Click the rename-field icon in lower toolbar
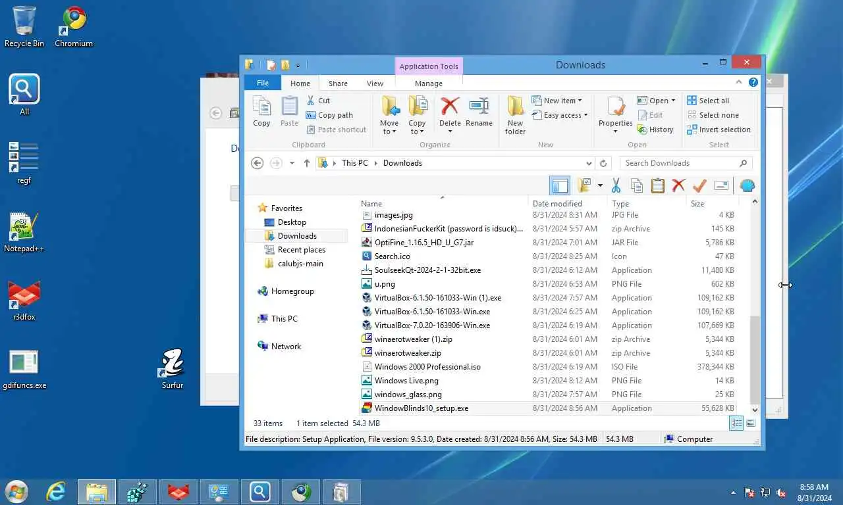Image resolution: width=843 pixels, height=505 pixels. [721, 185]
